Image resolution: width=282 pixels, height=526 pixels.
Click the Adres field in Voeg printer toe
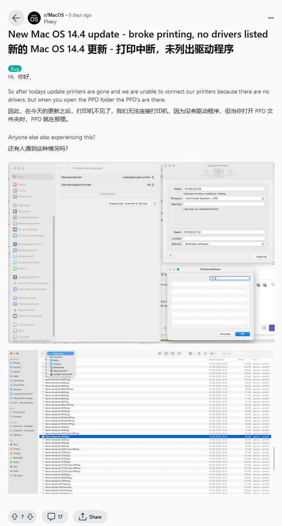pyautogui.click(x=224, y=189)
